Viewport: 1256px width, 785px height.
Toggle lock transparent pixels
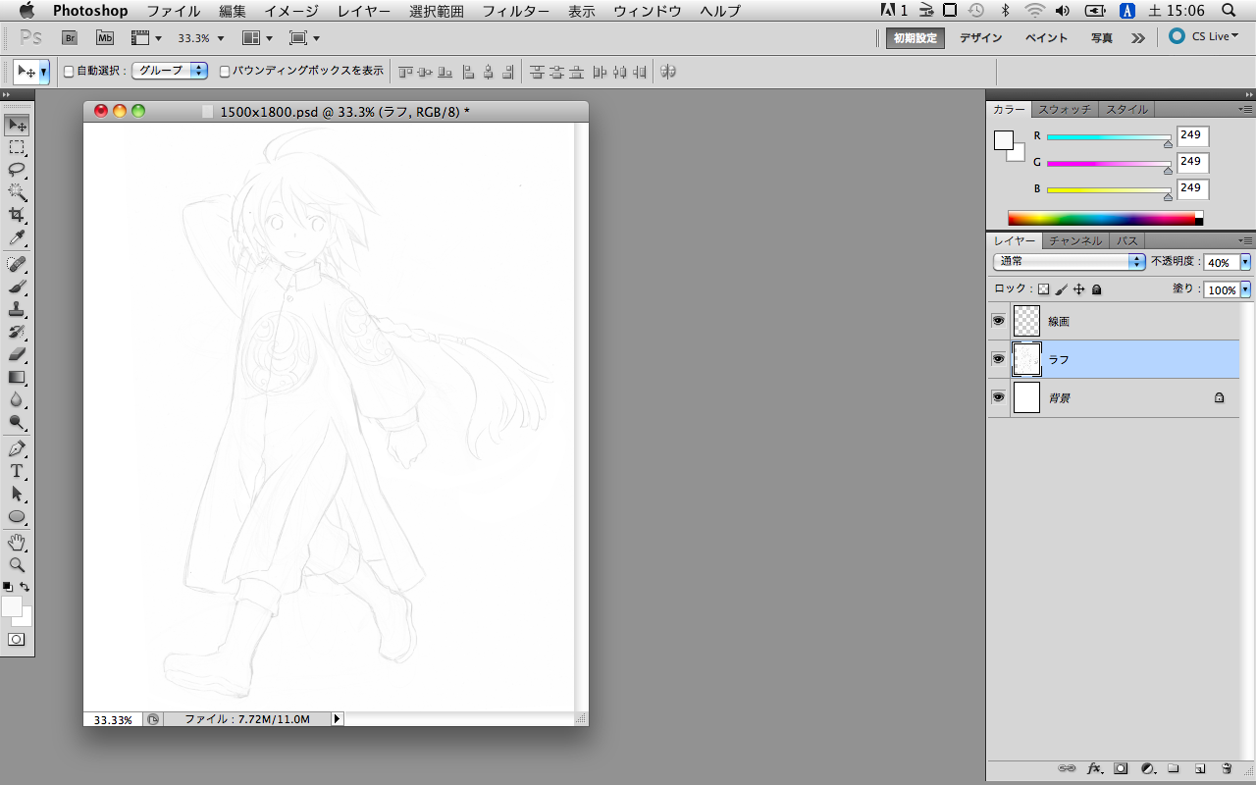[x=1043, y=289]
